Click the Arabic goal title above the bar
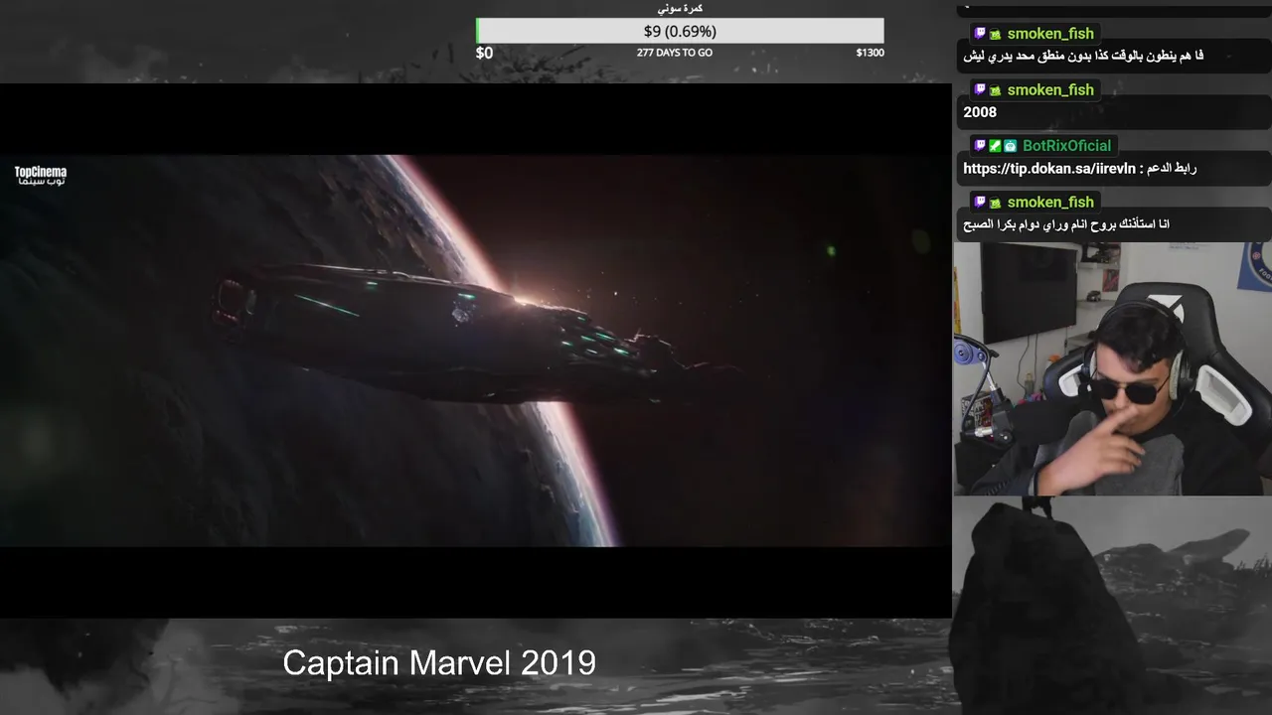Screen dimensions: 1272x715 (681, 8)
